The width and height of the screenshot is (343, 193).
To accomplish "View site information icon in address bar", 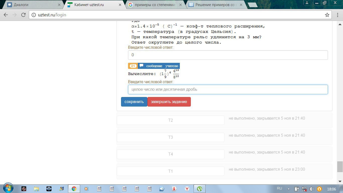I will tap(34, 15).
